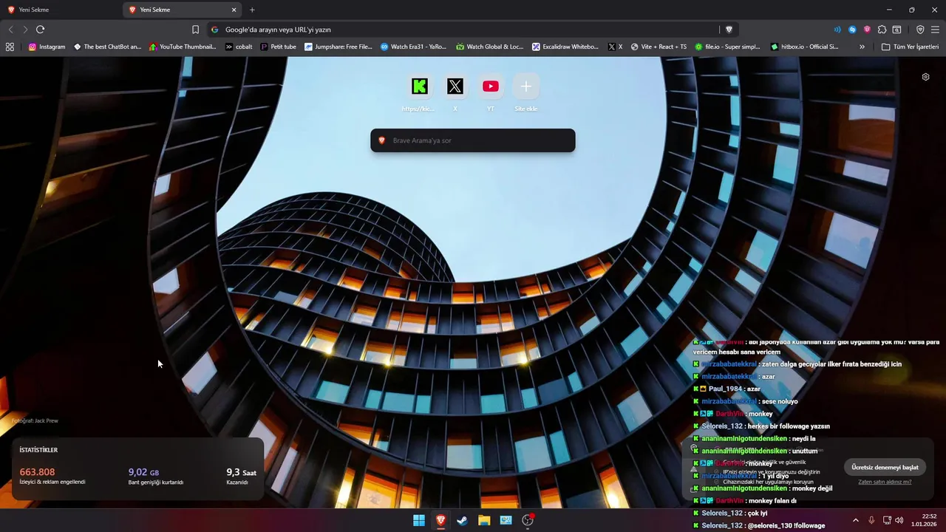This screenshot has width=946, height=532.
Task: Open Brave from the taskbar
Action: click(x=440, y=520)
